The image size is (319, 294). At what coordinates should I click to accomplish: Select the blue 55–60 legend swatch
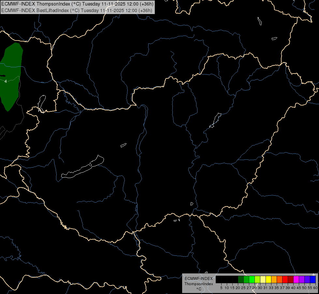[313, 279]
